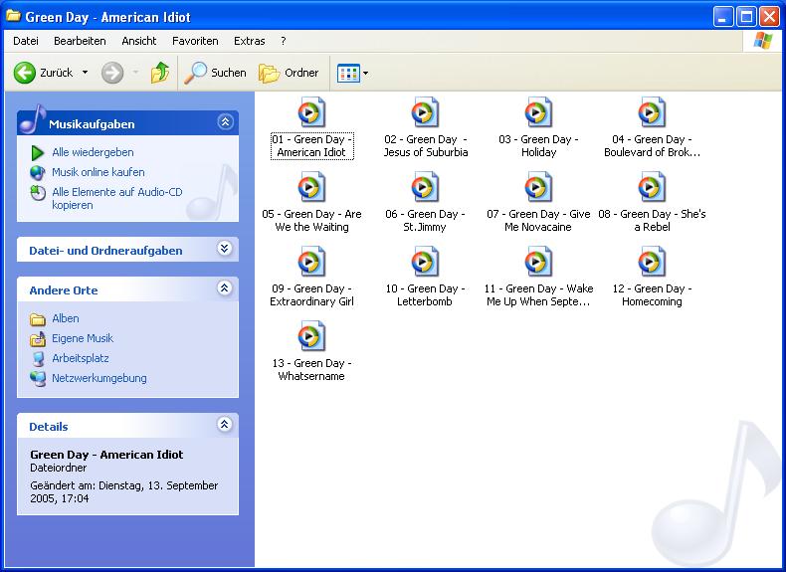Open the Arbeitsplatz link

click(x=81, y=358)
